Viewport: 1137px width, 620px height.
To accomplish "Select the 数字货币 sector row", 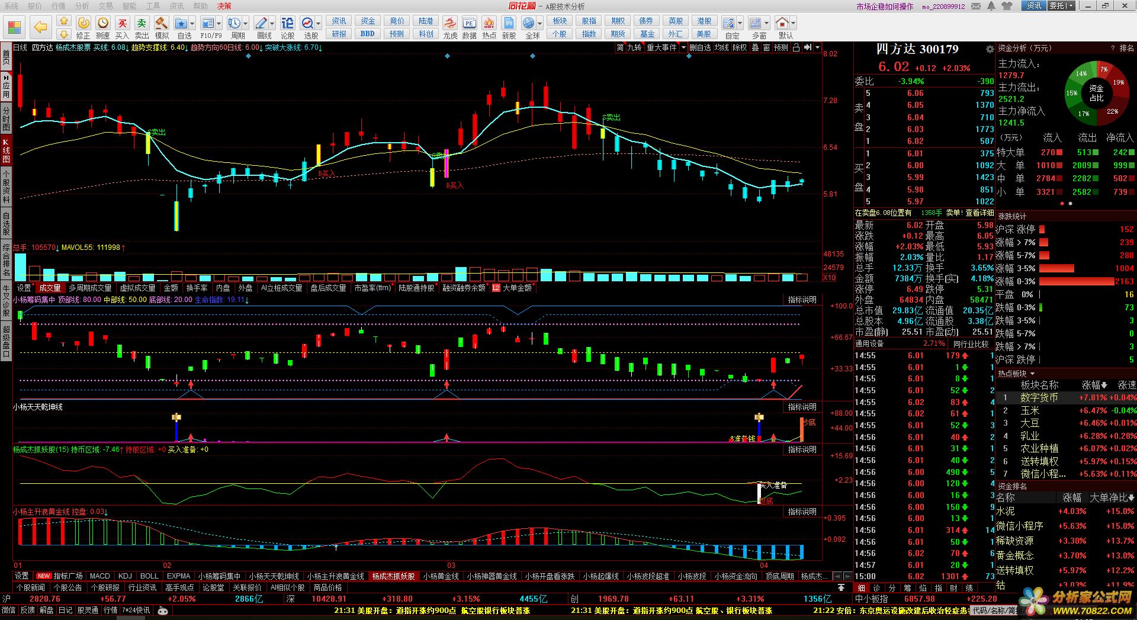I will point(1066,398).
